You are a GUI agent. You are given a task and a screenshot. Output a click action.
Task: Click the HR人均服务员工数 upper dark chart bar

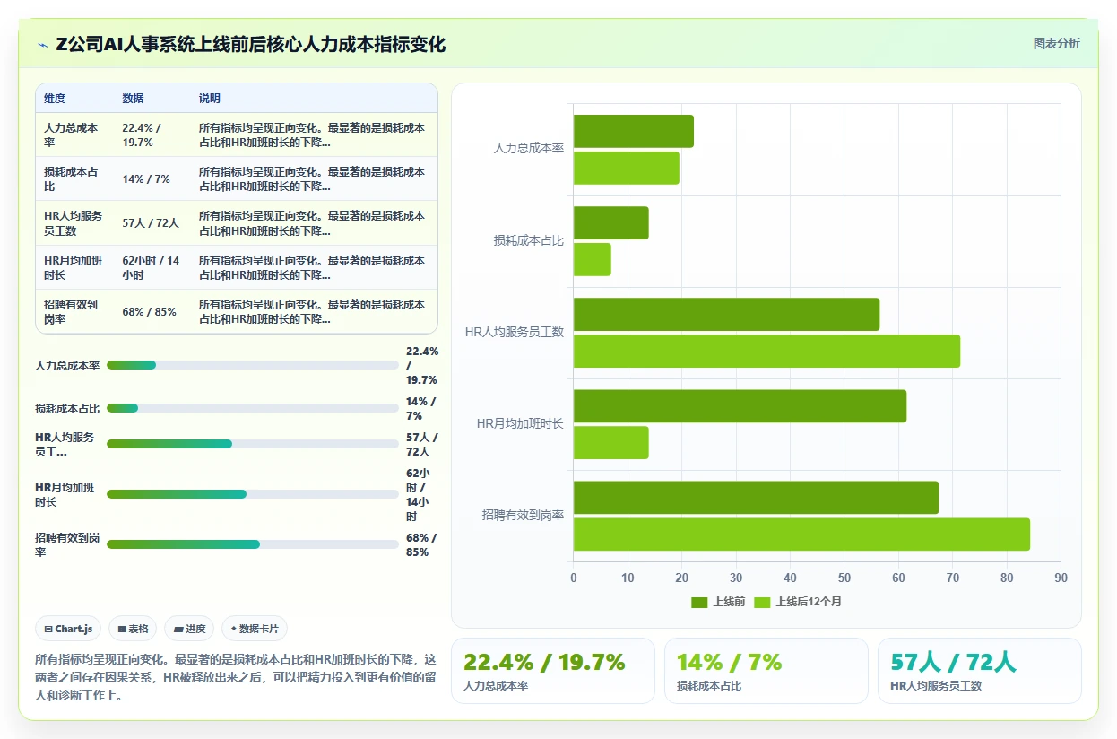[726, 315]
